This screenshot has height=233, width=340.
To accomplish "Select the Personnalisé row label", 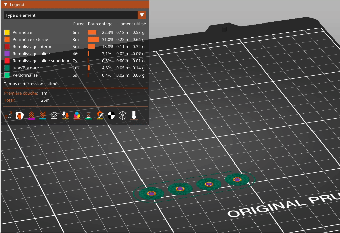I will click(25, 75).
